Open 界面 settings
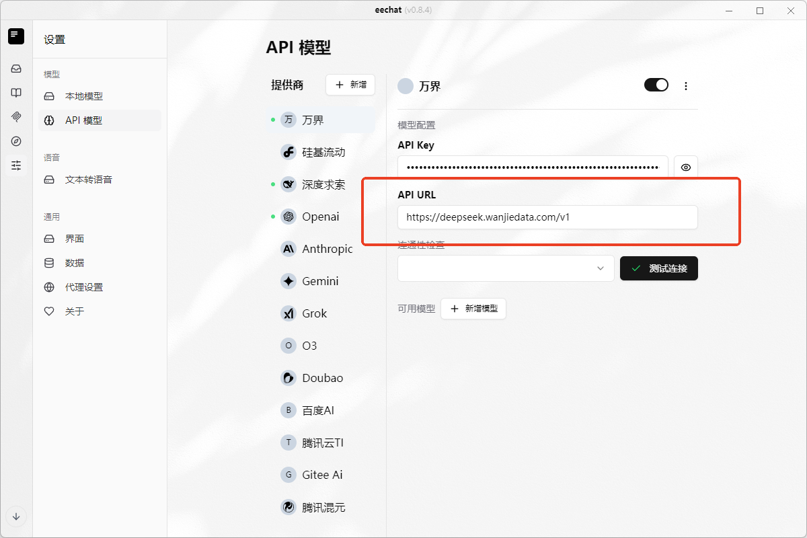Viewport: 807px width, 538px height. tap(100, 239)
